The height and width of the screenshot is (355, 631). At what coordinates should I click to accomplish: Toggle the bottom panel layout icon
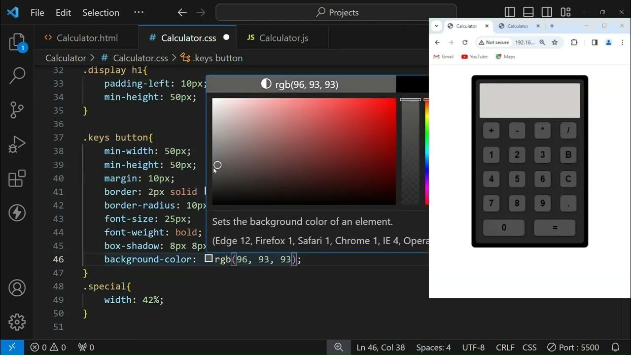528,12
